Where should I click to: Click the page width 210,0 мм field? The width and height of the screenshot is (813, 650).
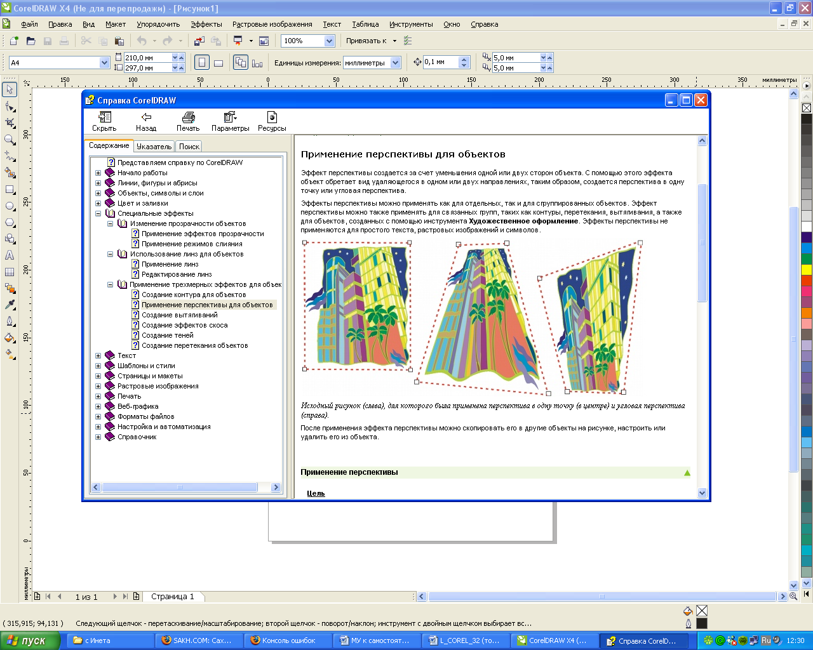click(147, 58)
